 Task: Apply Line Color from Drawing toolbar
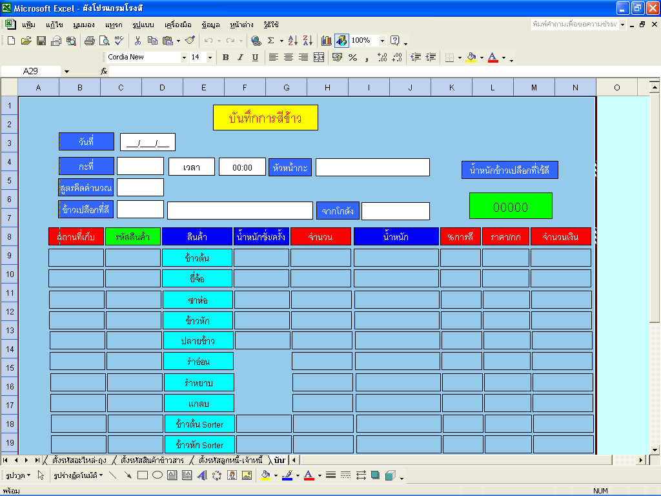[x=287, y=475]
